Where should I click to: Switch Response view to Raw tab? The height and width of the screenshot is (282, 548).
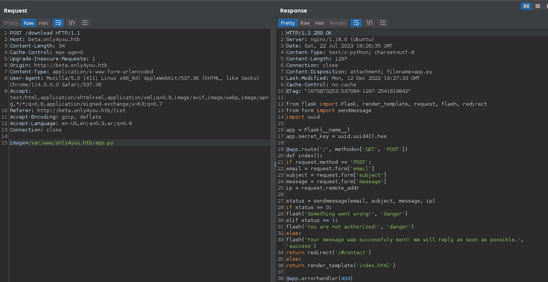[305, 23]
